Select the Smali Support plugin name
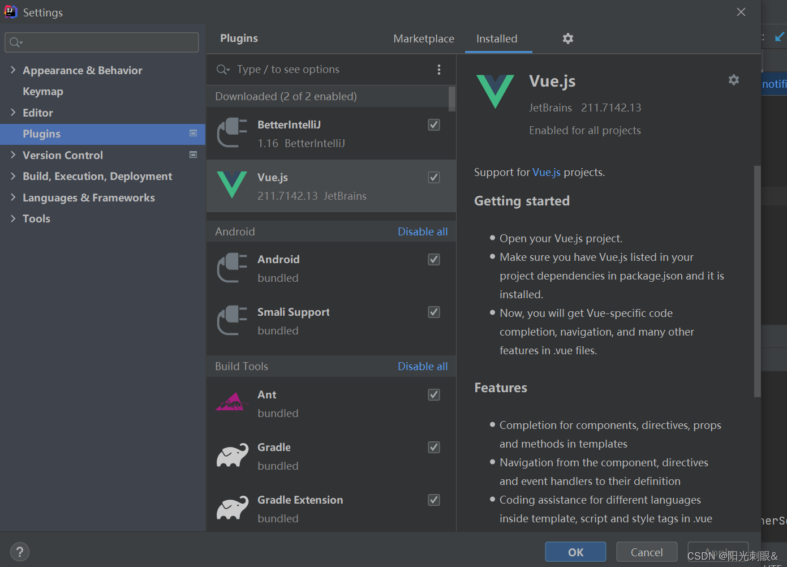Viewport: 787px width, 567px height. point(293,312)
